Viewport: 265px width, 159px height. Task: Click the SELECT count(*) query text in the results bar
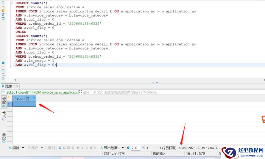42,92
